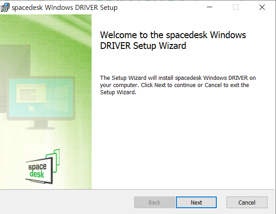276x214 pixels.
Task: Click the 'Welcome to the spacedesk Windows DRIVER Setup Wizard' heading
Action: pos(173,40)
